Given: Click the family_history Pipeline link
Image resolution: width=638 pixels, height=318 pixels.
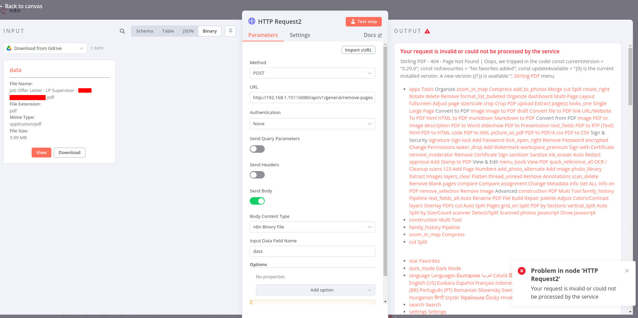Looking at the screenshot, I should 435,227.
